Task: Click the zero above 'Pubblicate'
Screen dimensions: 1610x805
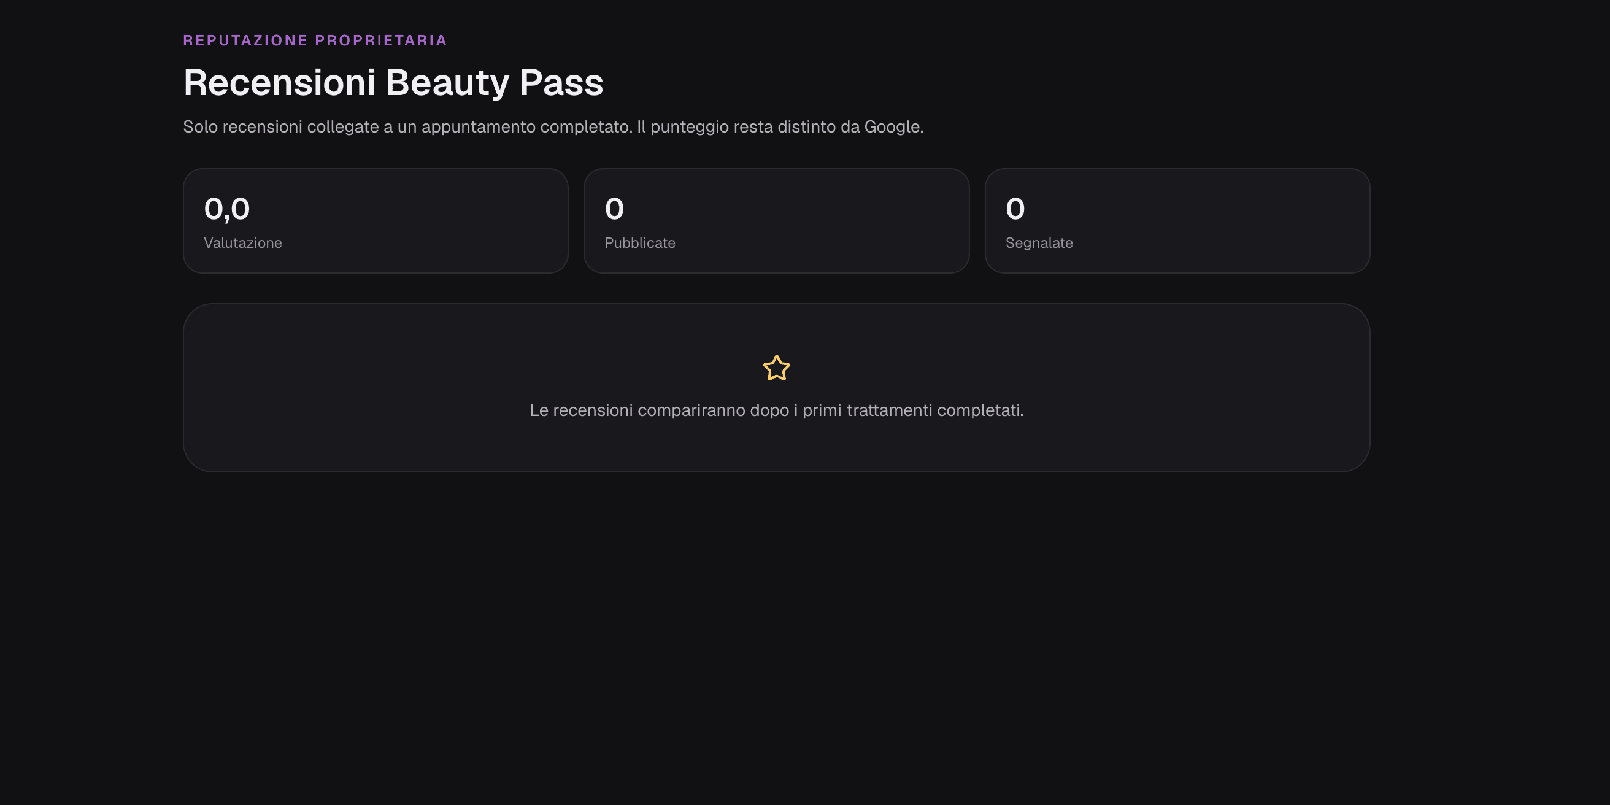Action: coord(614,209)
